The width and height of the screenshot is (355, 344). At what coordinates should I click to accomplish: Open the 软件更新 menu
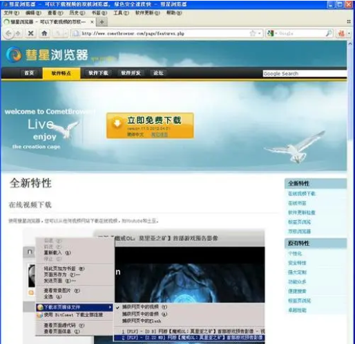point(148,13)
